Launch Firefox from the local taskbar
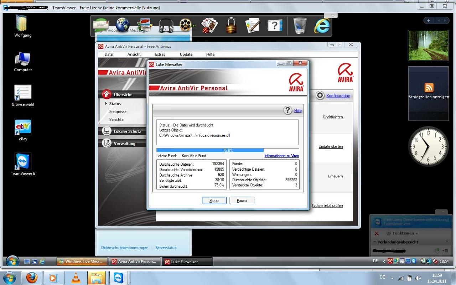 32,278
